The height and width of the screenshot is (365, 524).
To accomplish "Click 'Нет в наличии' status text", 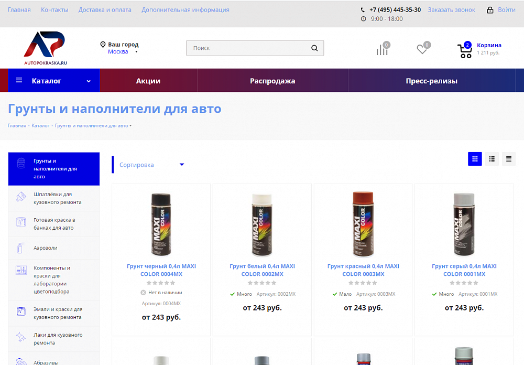I will 165,293.
